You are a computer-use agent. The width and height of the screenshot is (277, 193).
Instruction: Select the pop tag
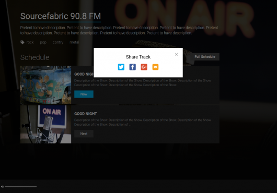(x=43, y=42)
